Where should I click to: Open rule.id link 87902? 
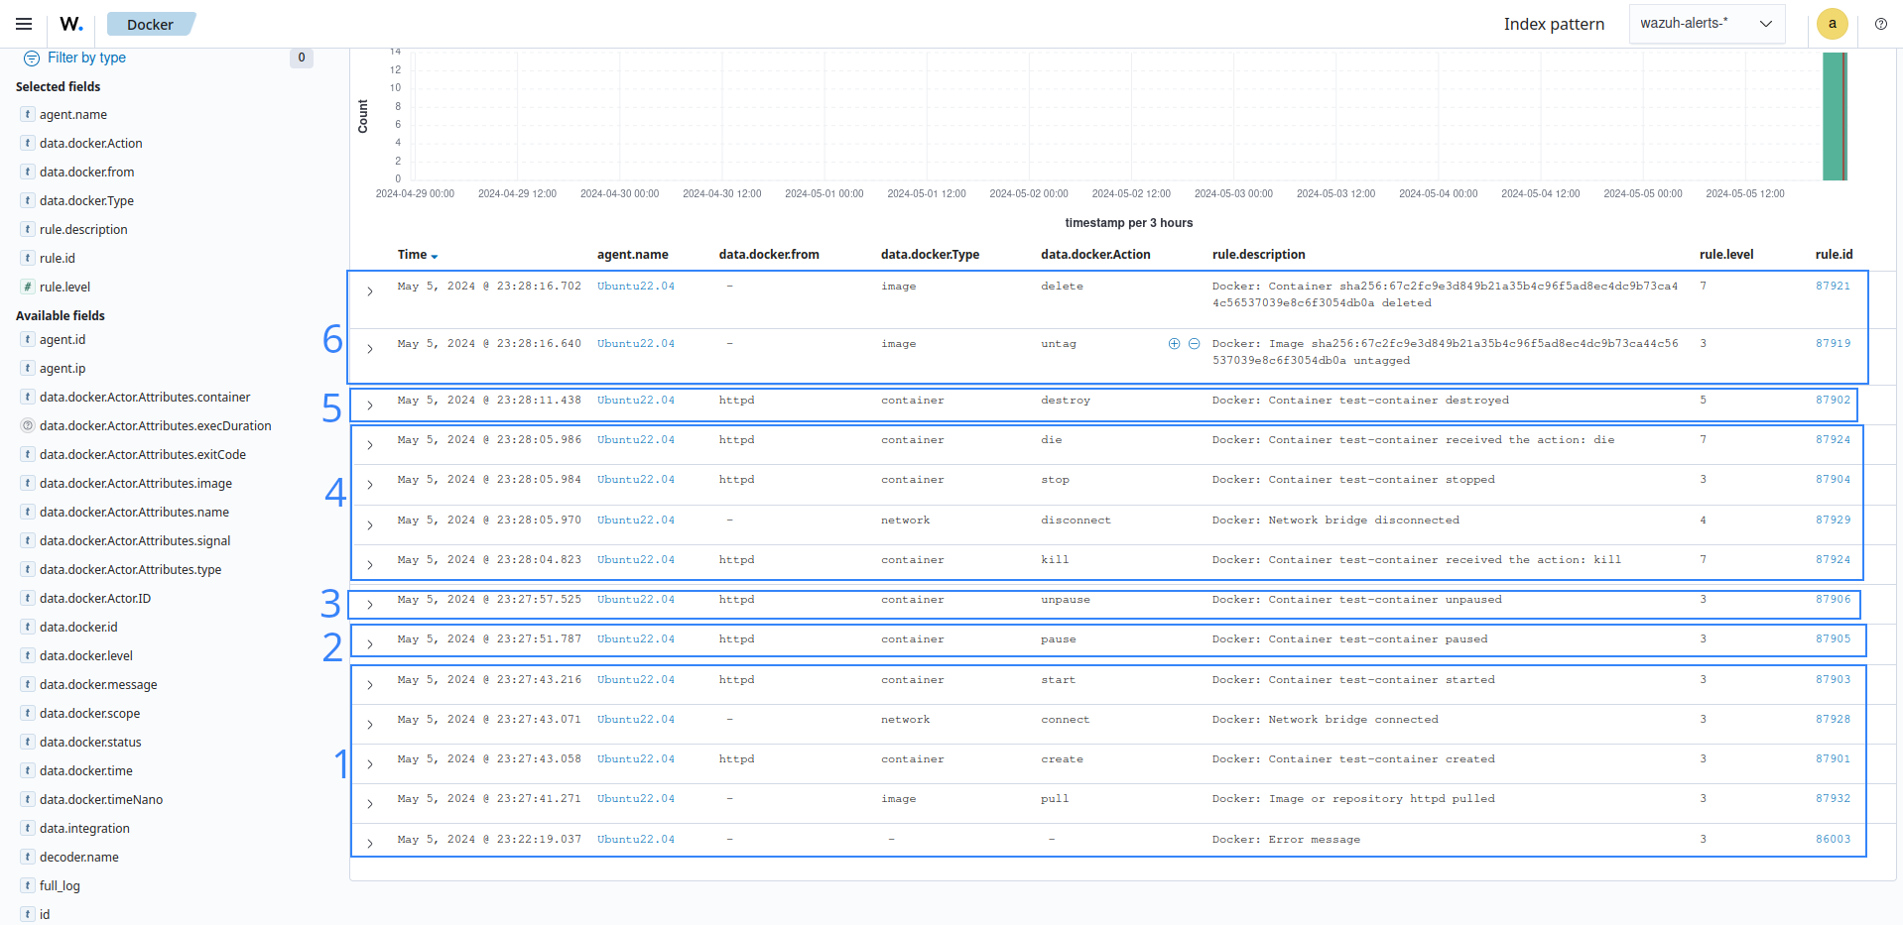point(1831,400)
